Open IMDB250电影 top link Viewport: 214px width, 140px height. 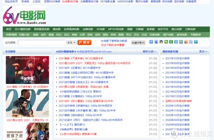[x=125, y=1]
